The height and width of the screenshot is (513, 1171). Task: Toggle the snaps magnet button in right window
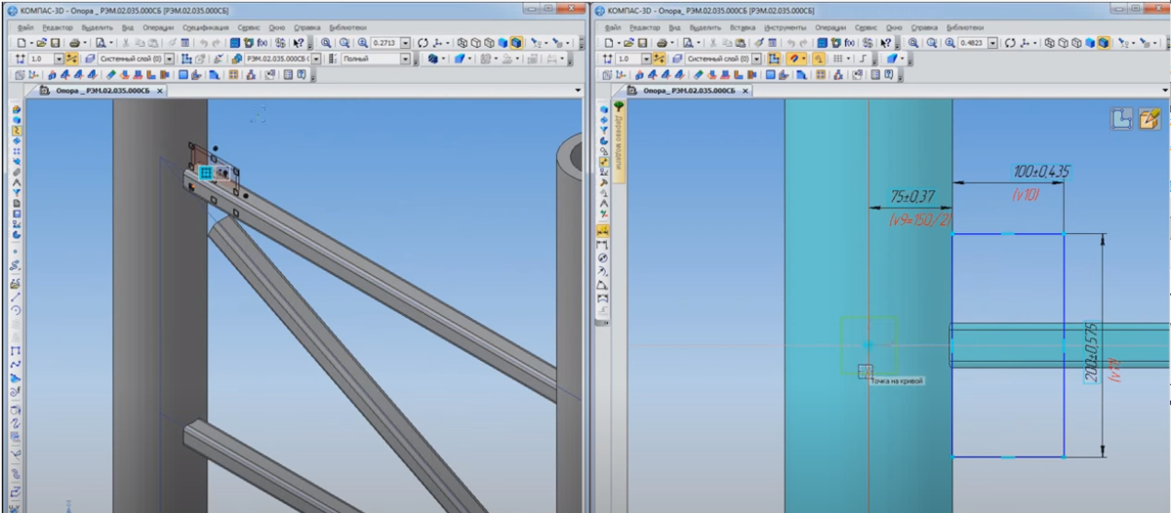pyautogui.click(x=793, y=59)
